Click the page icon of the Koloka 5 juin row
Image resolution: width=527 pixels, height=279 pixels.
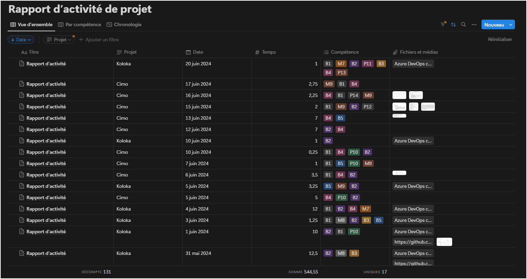click(22, 186)
